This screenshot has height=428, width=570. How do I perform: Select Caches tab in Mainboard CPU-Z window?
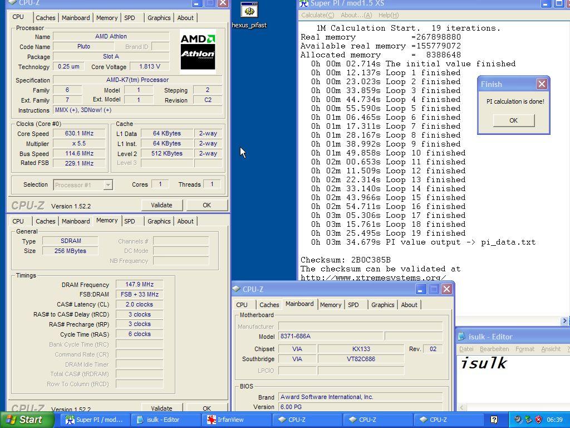click(269, 305)
